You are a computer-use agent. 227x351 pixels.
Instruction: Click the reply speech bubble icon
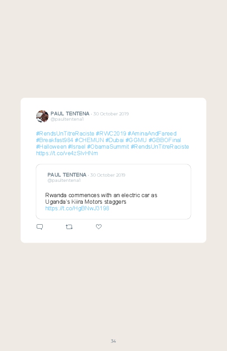click(x=40, y=227)
